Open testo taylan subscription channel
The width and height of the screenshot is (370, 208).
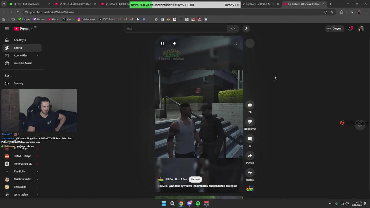22,194
